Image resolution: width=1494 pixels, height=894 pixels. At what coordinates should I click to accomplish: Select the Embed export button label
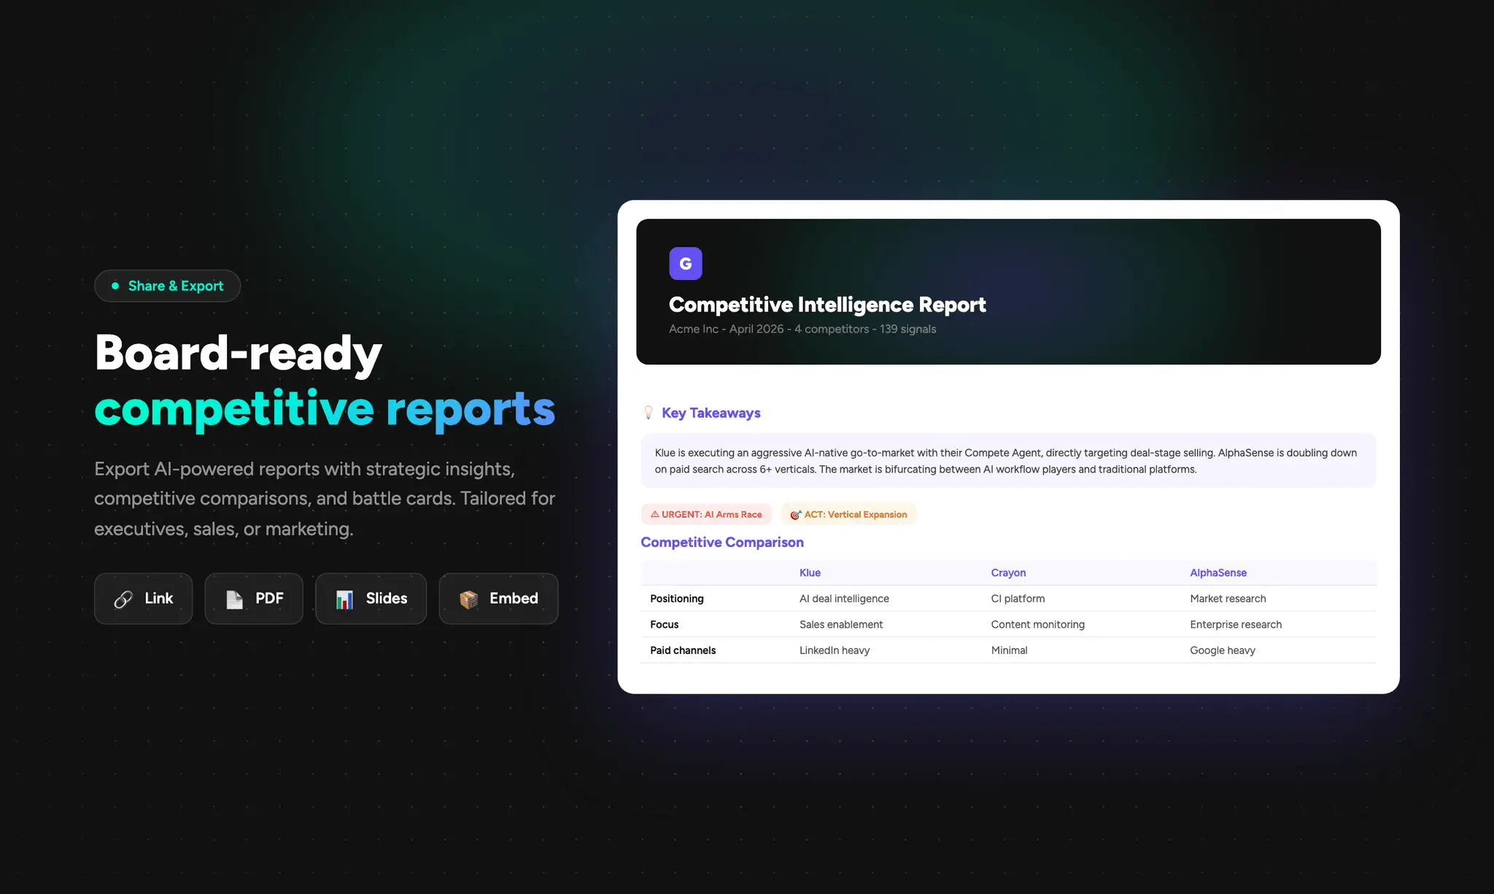(x=514, y=599)
